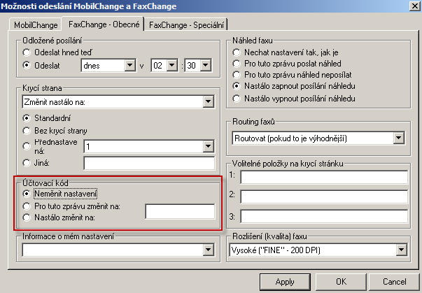
Task: Close the dialog with the X button
Action: point(415,6)
